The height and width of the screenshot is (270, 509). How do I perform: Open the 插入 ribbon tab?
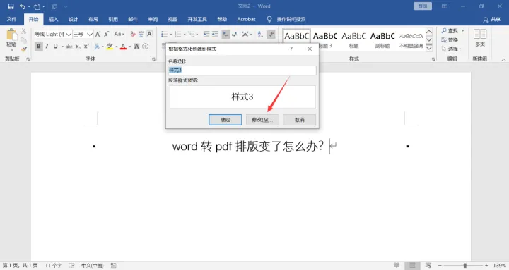(53, 20)
